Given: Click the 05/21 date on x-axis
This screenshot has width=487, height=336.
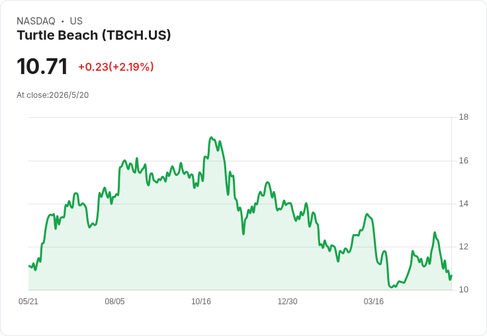Looking at the screenshot, I should coord(28,301).
